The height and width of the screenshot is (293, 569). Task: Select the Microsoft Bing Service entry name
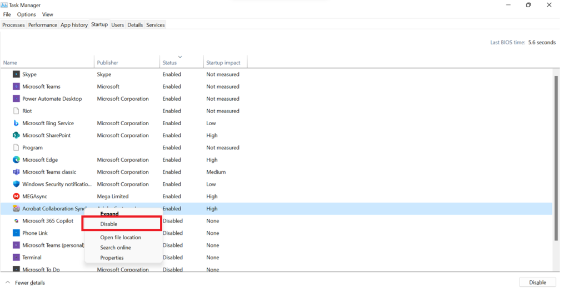pos(48,124)
